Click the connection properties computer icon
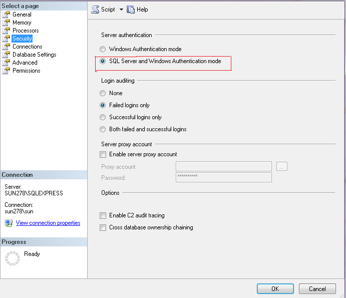The image size is (346, 298). (x=9, y=223)
